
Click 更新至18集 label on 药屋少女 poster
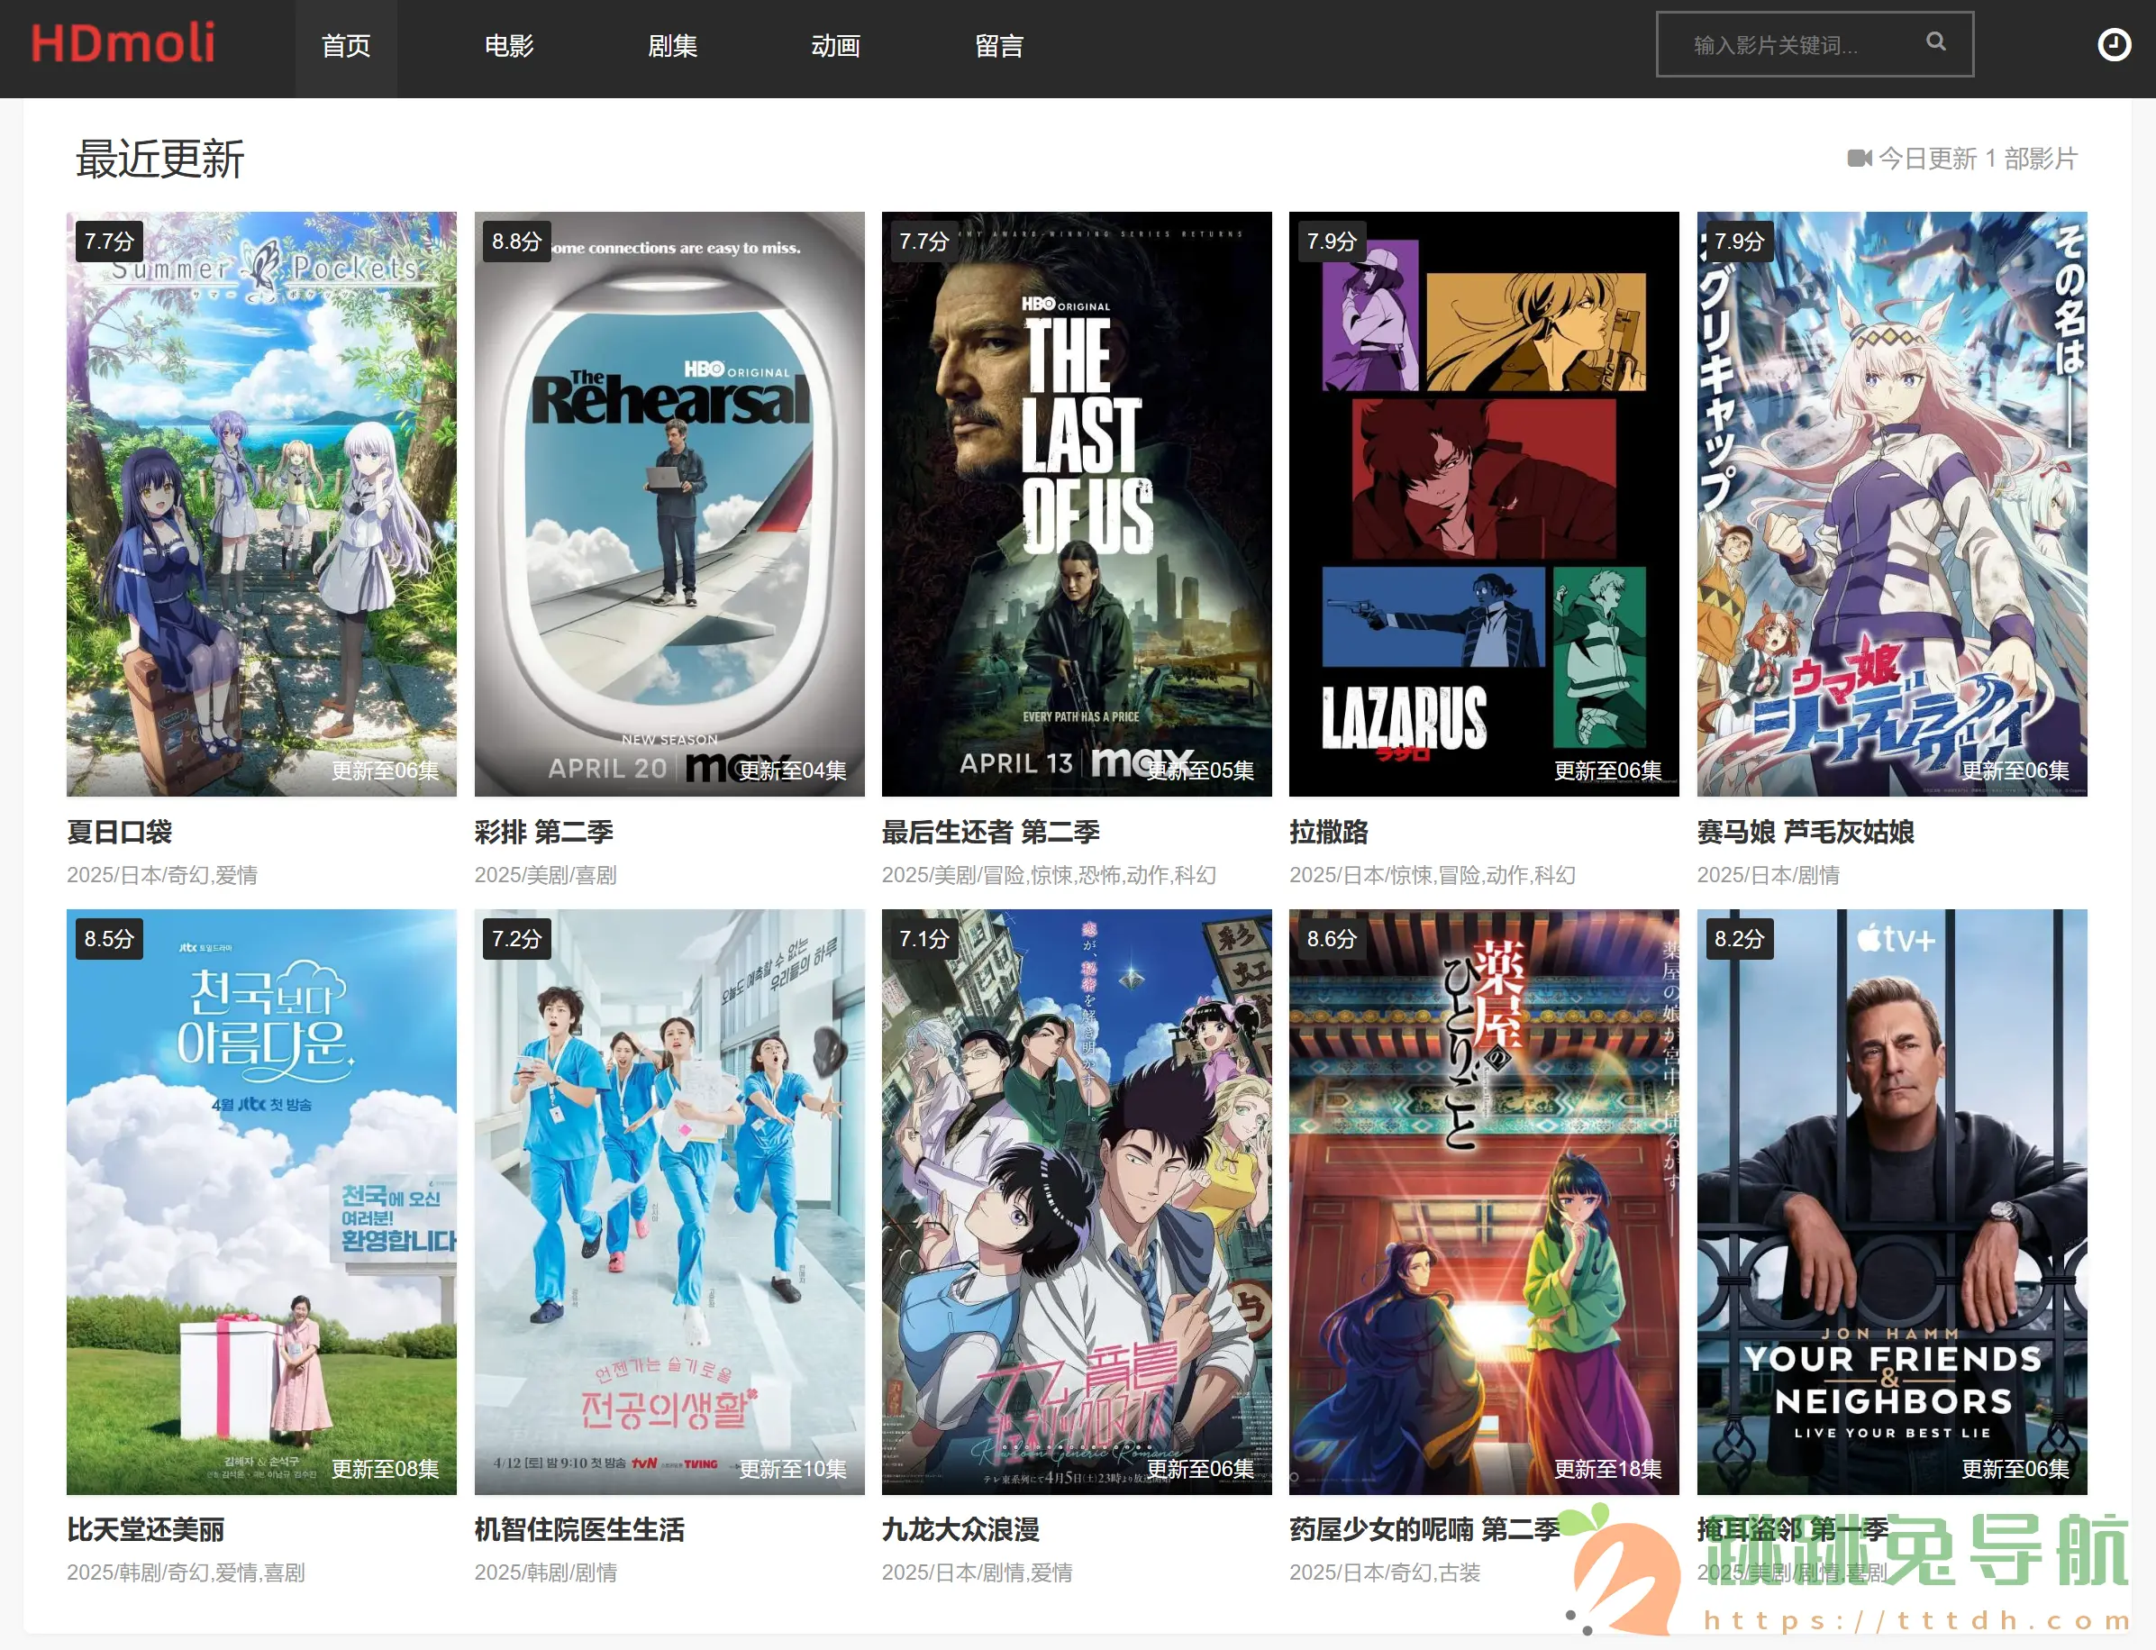click(x=1608, y=1468)
